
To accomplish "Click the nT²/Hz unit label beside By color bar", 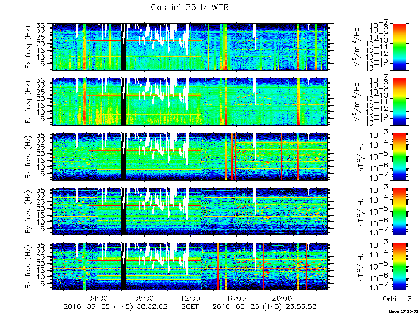I will 360,212.
